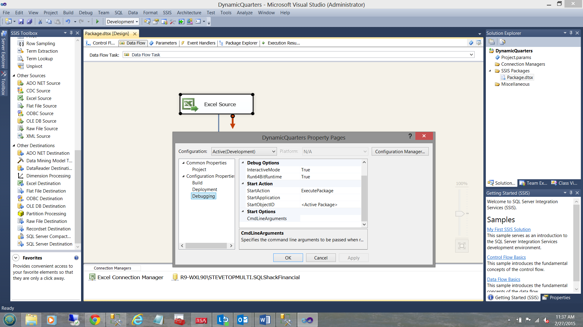Viewport: 583px width, 327px height.
Task: Open the My First SSIS Solution link
Action: click(x=509, y=230)
